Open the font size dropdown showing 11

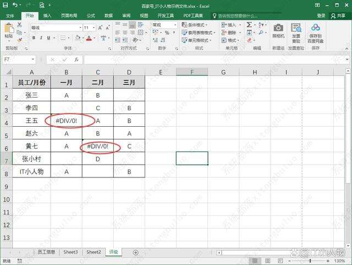tap(94, 28)
